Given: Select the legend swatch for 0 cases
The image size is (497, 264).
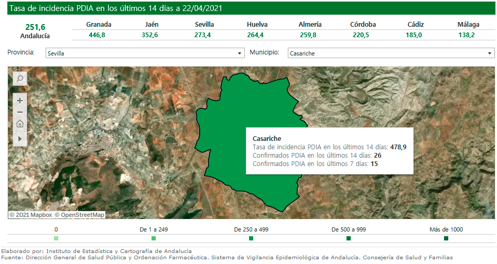Looking at the screenshot, I should pyautogui.click(x=56, y=239).
